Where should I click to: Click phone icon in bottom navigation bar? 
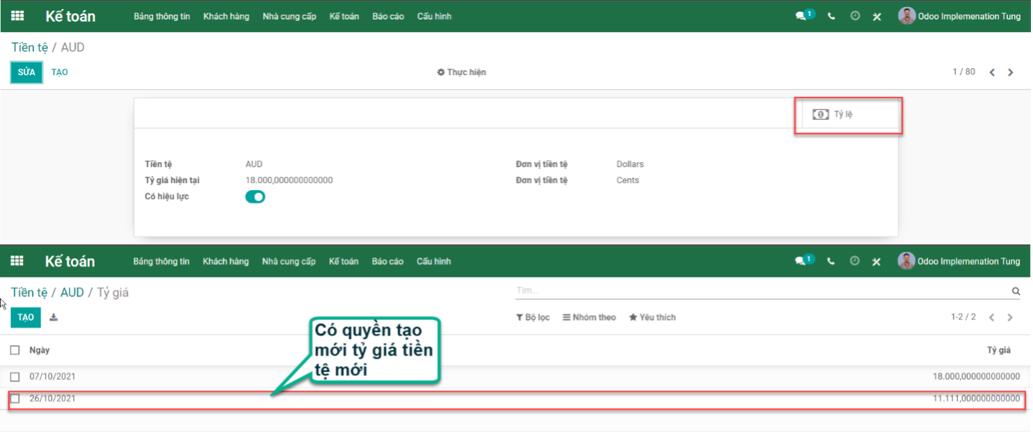coord(831,261)
